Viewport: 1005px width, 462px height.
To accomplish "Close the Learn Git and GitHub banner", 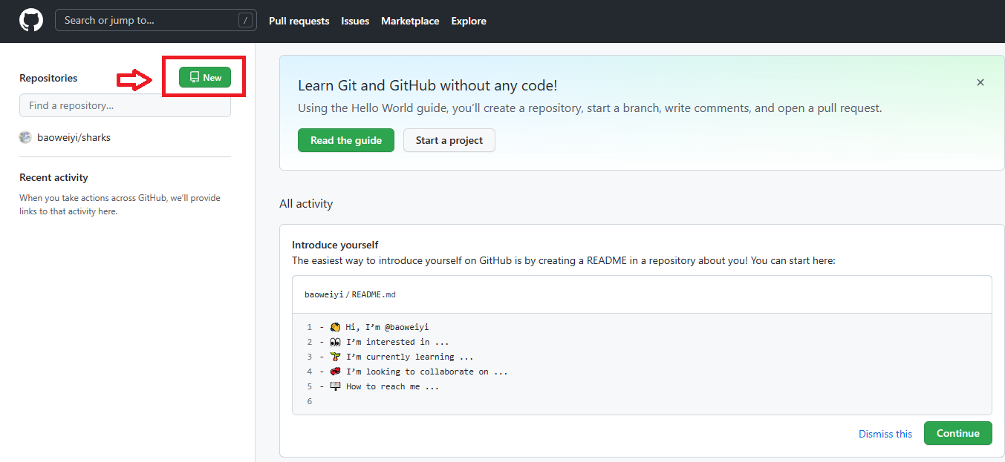I will pyautogui.click(x=980, y=82).
